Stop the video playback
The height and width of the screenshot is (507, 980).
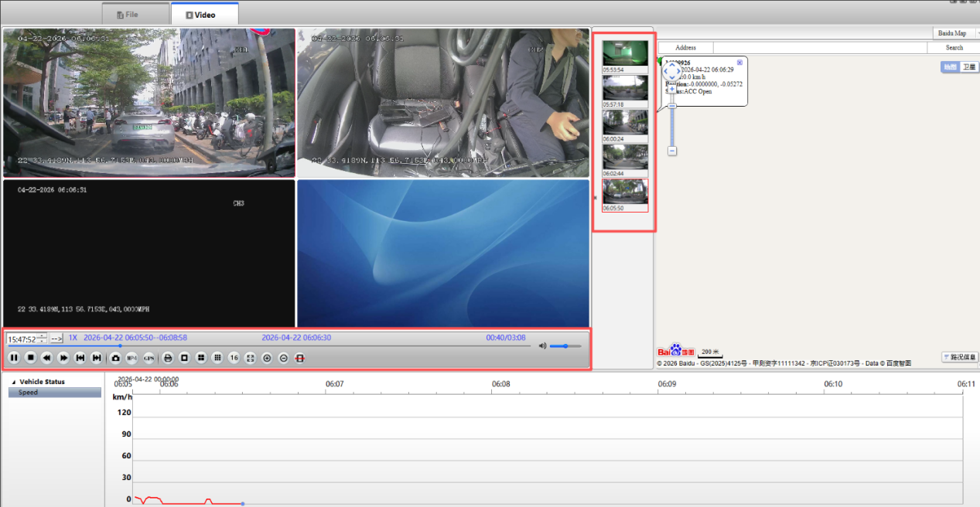click(31, 358)
